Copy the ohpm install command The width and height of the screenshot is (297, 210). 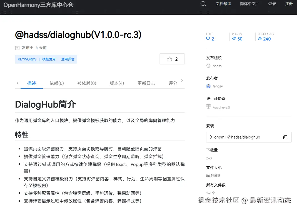coord(285,137)
